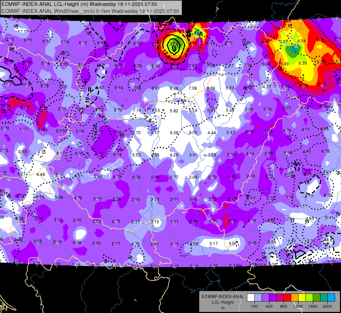Click the LCL-Height title line in the header

(79, 4)
